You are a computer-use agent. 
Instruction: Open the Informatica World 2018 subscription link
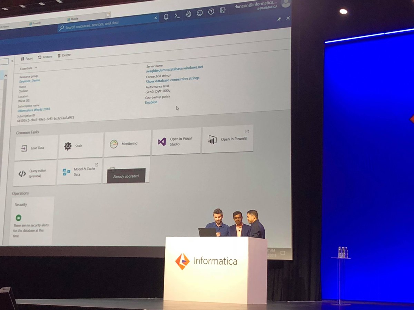[34, 110]
